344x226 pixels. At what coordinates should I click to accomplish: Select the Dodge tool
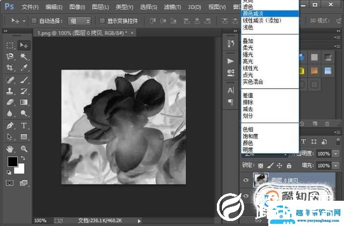[24, 114]
